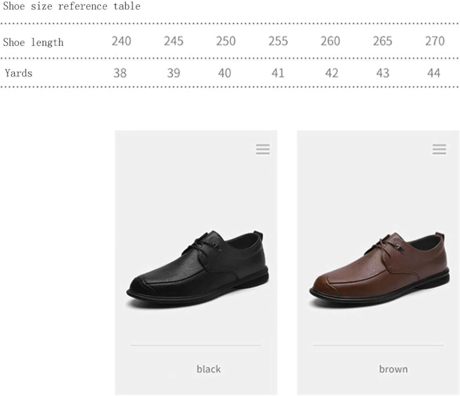Choose size 42 in Yards row
Screen dimensions: 460x396
tap(332, 73)
